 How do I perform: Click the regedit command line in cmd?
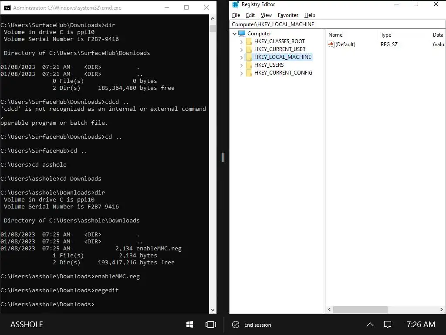click(x=59, y=290)
